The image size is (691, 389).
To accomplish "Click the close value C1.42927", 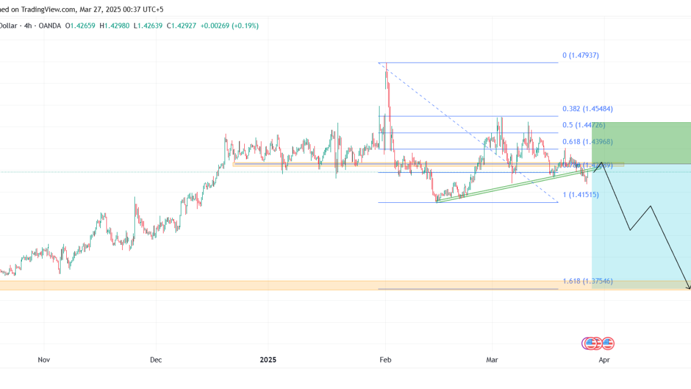I will [181, 26].
